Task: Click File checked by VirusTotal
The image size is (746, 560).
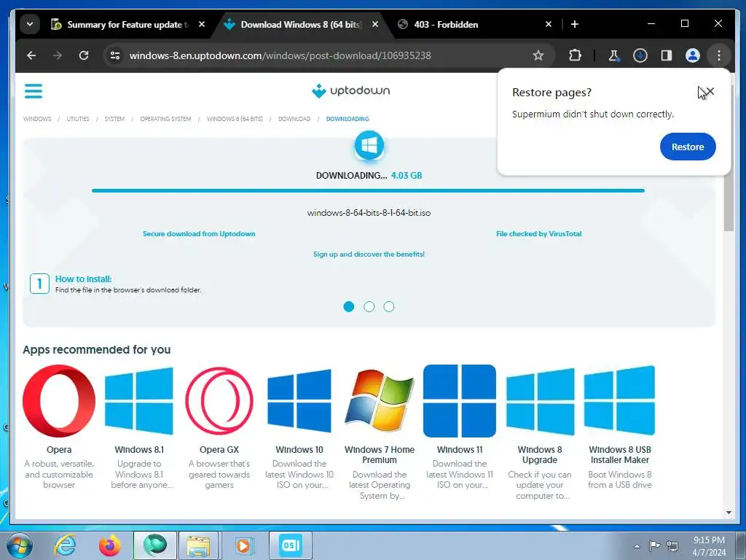Action: 538,234
